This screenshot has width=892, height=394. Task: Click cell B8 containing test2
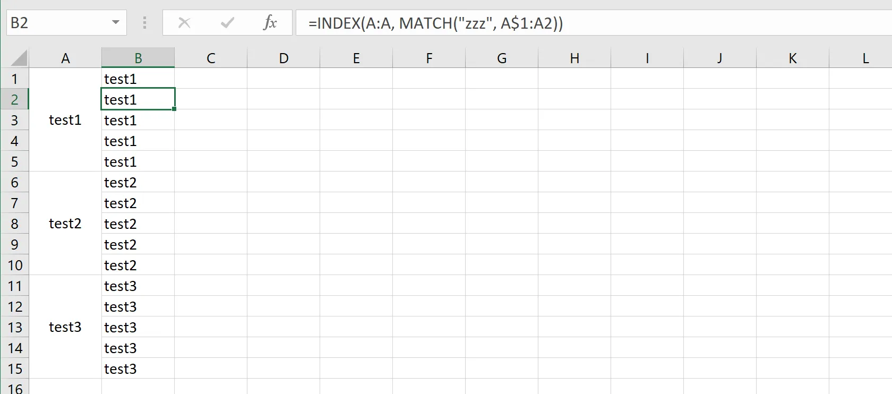coord(138,224)
